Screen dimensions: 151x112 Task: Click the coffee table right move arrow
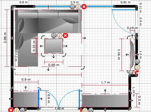66,46
